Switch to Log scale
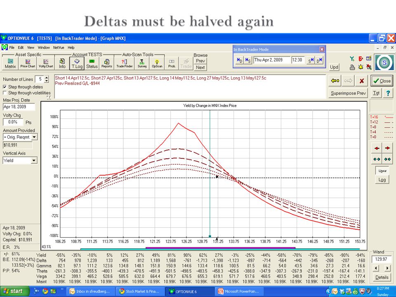 coord(382,180)
